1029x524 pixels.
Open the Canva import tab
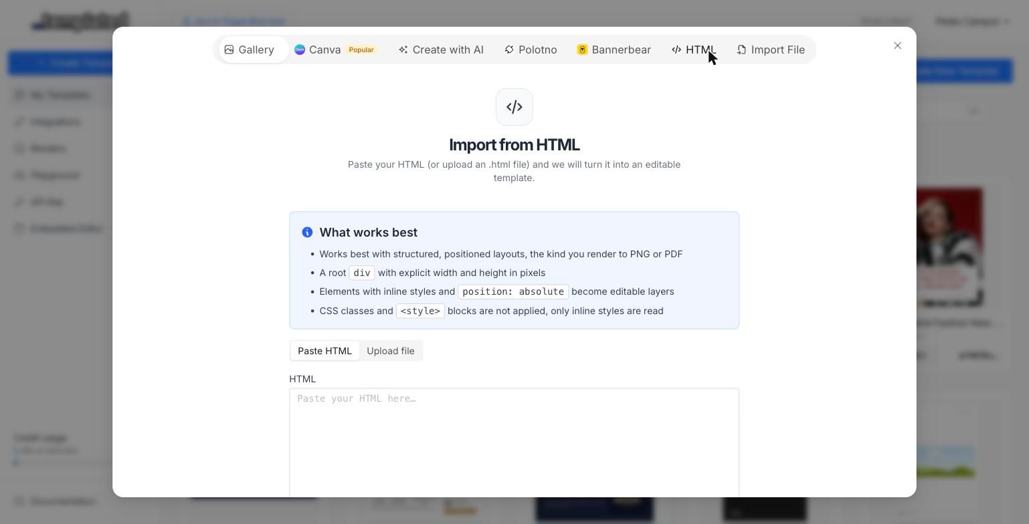(336, 49)
